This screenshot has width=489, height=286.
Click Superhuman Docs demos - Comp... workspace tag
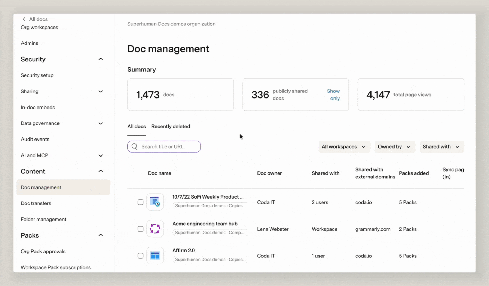coord(210,233)
